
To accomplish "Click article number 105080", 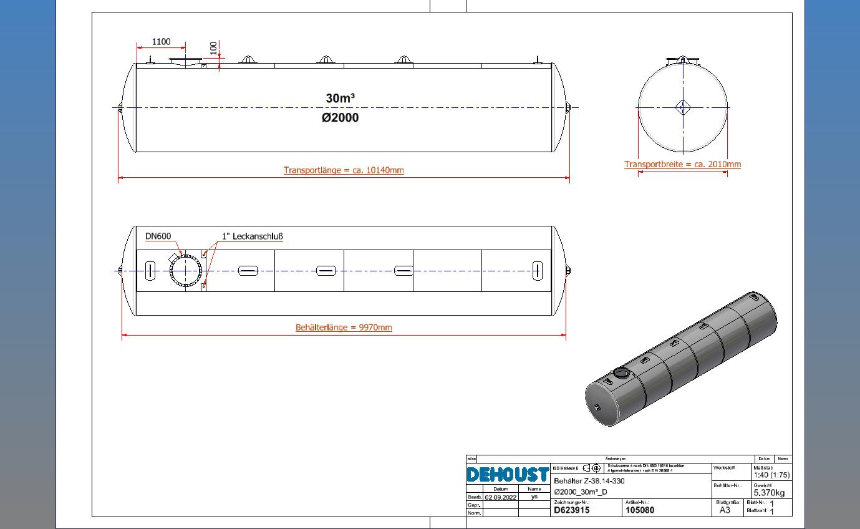I will (640, 510).
